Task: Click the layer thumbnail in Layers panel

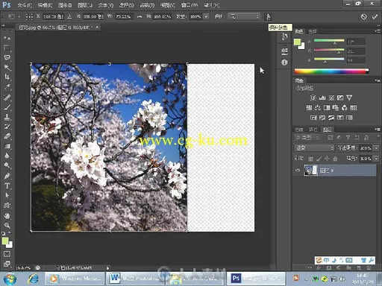Action: (310, 171)
